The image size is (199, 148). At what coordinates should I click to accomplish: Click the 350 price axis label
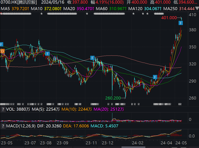192,47
